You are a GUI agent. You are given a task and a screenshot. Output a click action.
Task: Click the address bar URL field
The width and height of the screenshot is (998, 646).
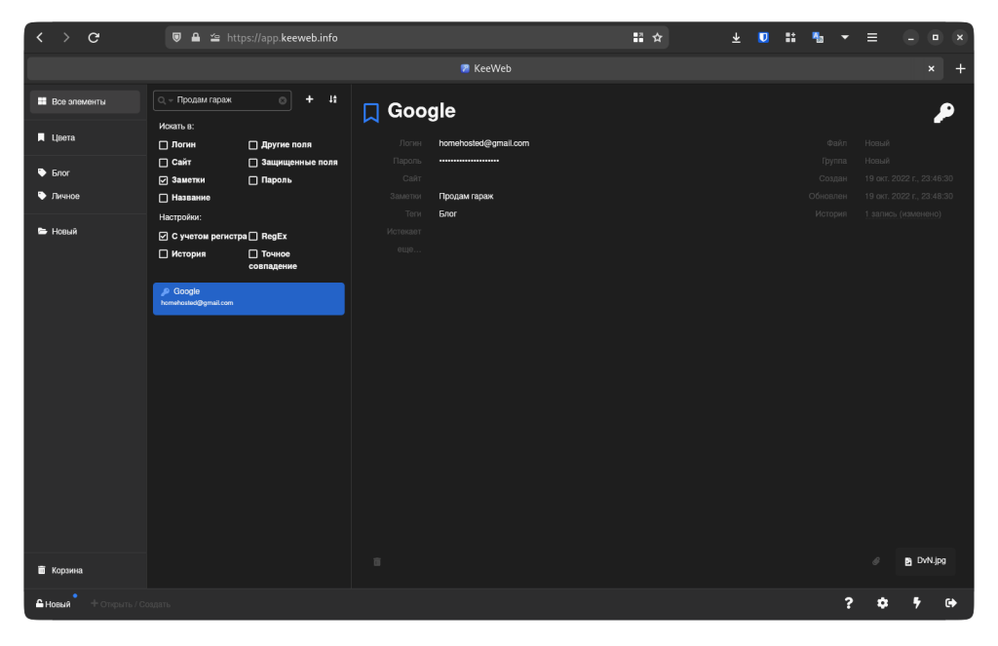417,38
